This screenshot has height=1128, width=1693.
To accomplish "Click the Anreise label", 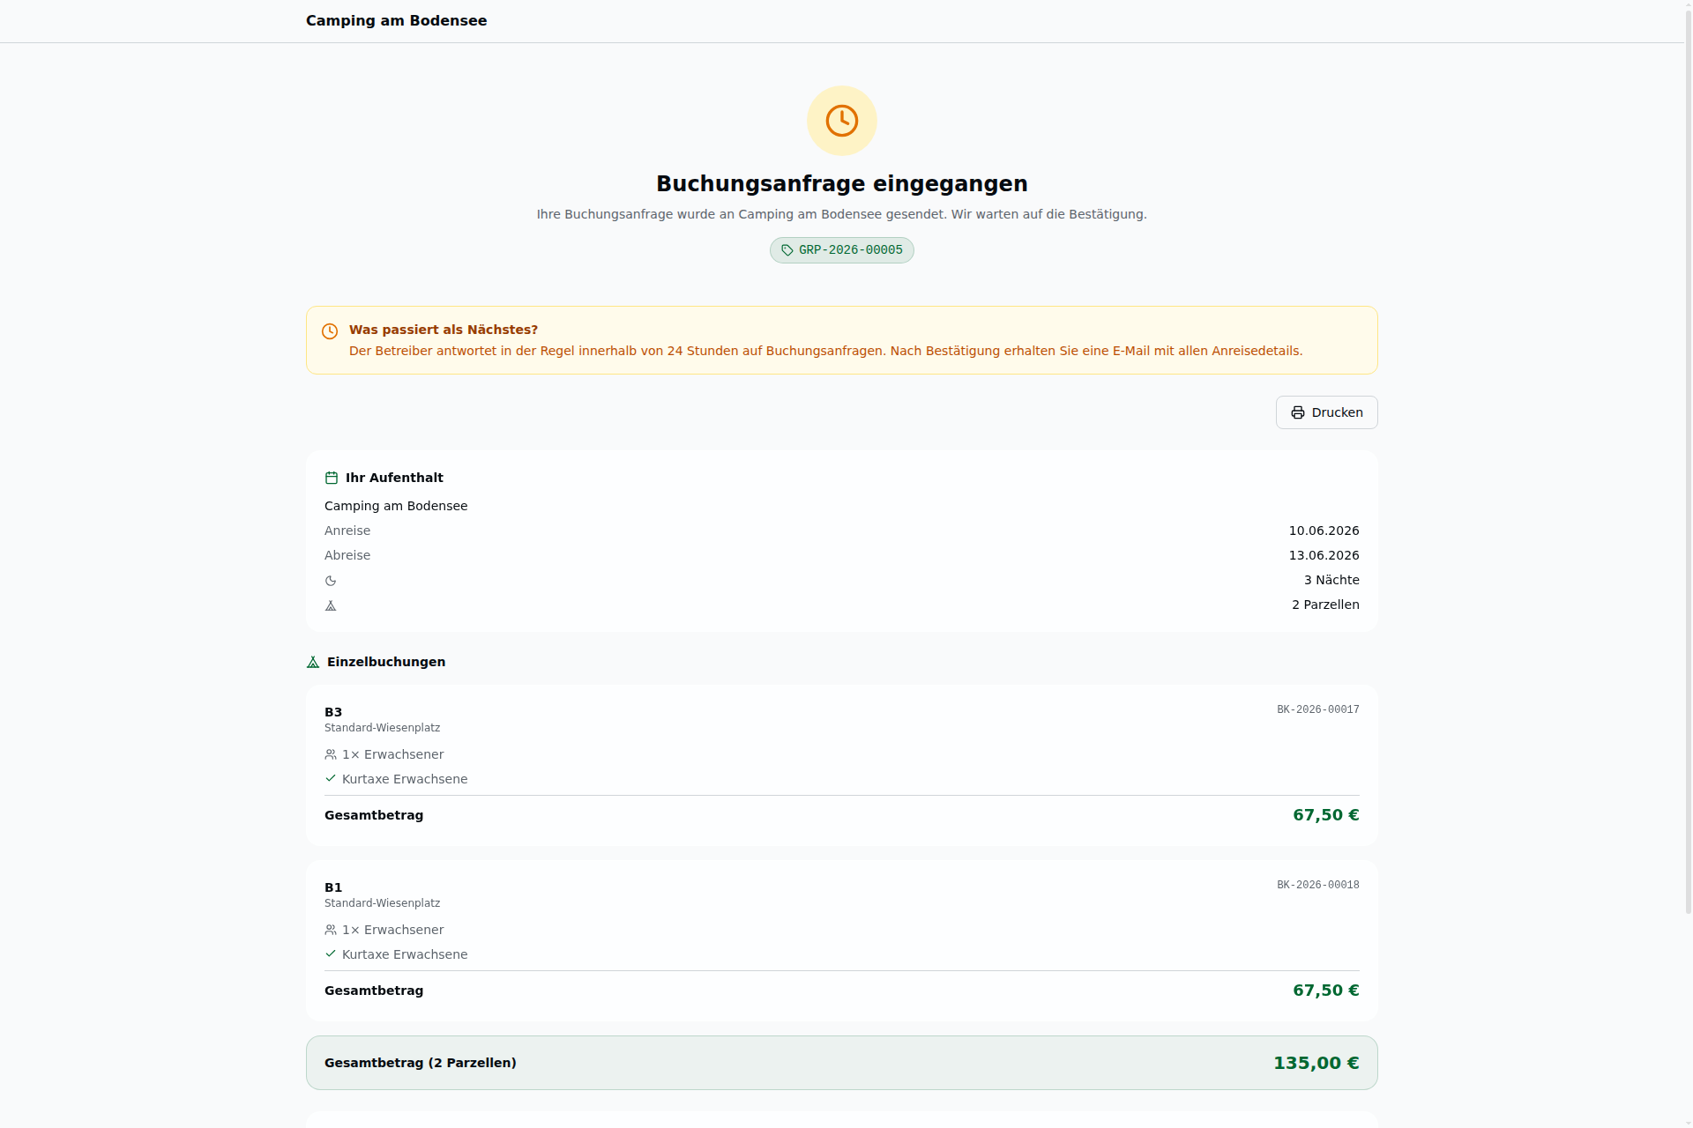I will coord(347,531).
